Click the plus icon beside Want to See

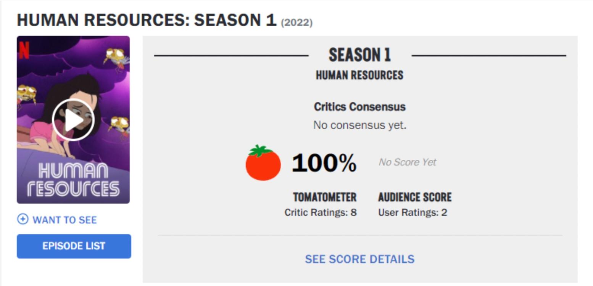23,219
